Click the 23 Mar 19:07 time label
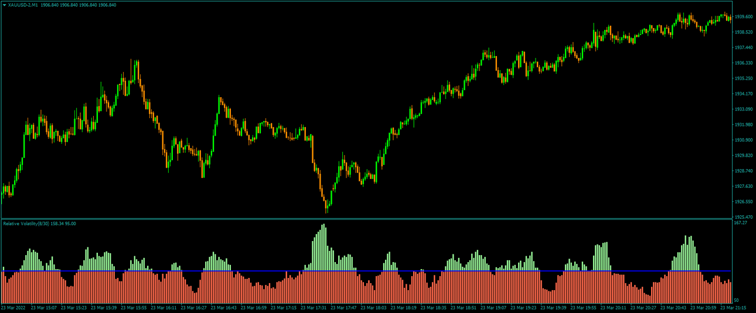Viewport: 756px width, 313px height. [493, 308]
